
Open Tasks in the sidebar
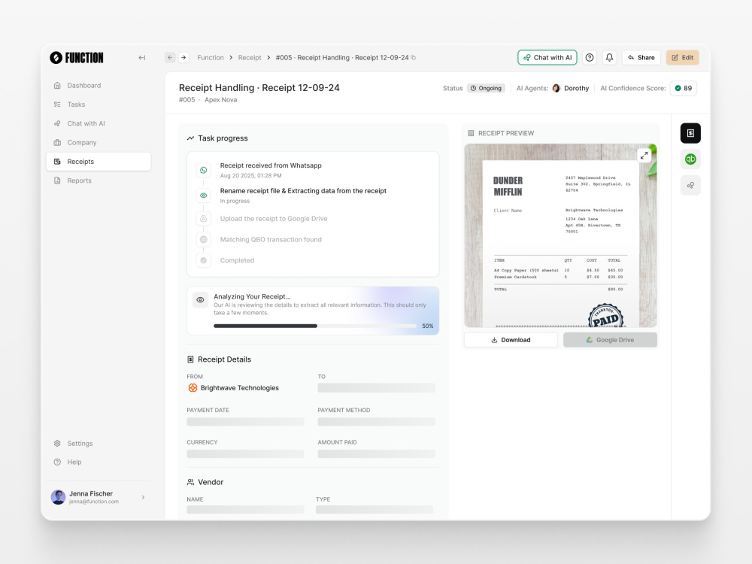click(99, 104)
